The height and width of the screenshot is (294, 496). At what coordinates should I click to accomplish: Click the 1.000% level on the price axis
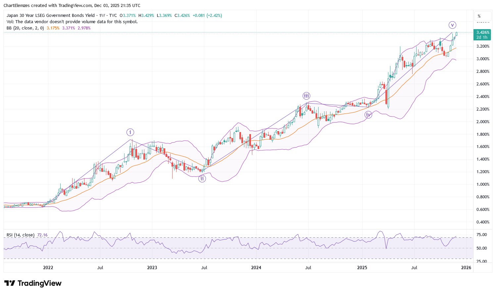pyautogui.click(x=482, y=184)
